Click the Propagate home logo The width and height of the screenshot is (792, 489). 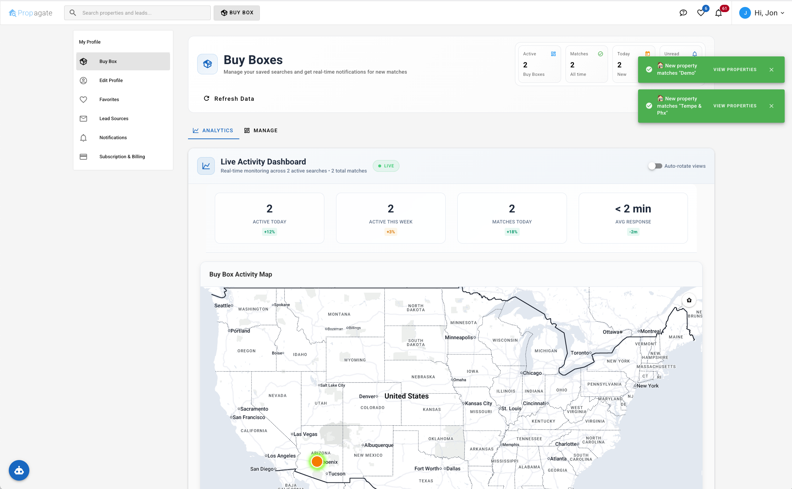click(x=31, y=12)
